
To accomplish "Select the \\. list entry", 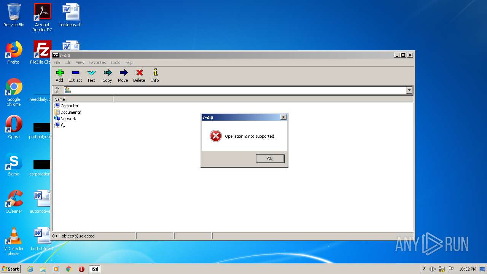I will point(60,125).
